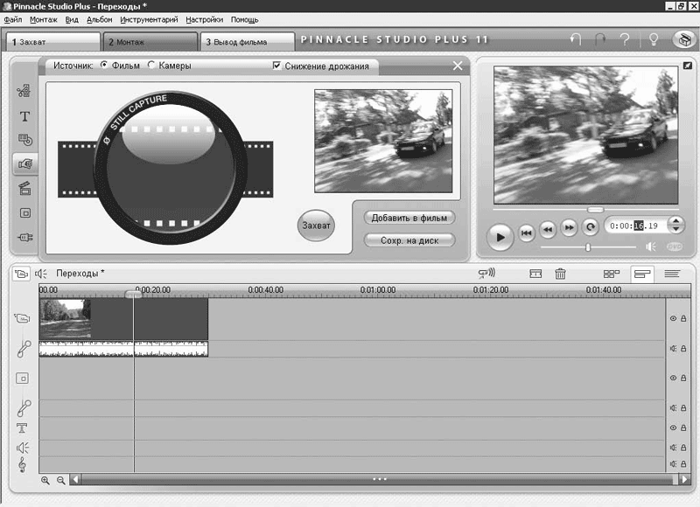700x507 pixels.
Task: Increase the timecode with the up arrow
Action: pyautogui.click(x=675, y=220)
